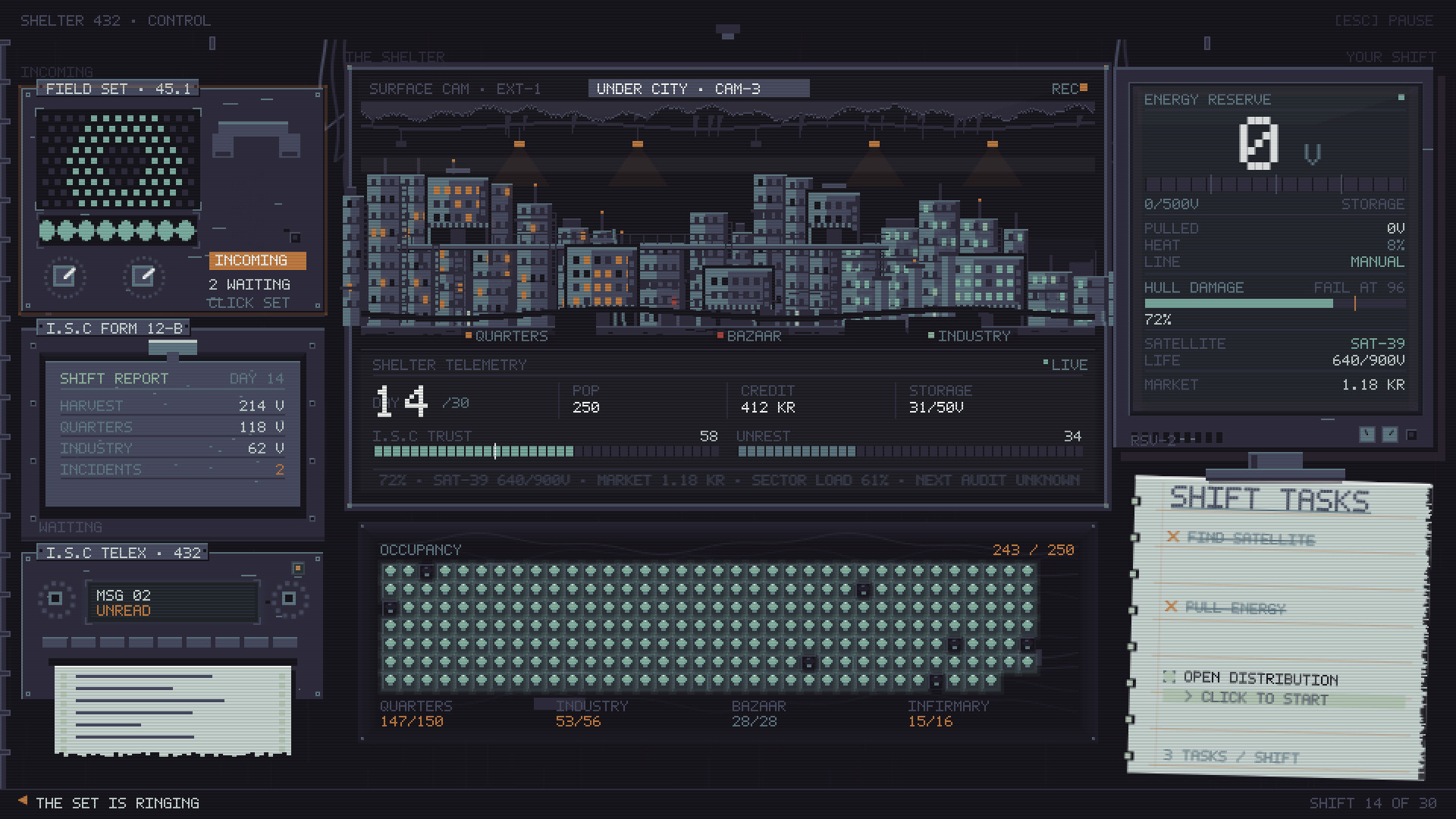Click the I.S.C Trust meter bar
Image resolution: width=1456 pixels, height=819 pixels.
click(x=546, y=451)
